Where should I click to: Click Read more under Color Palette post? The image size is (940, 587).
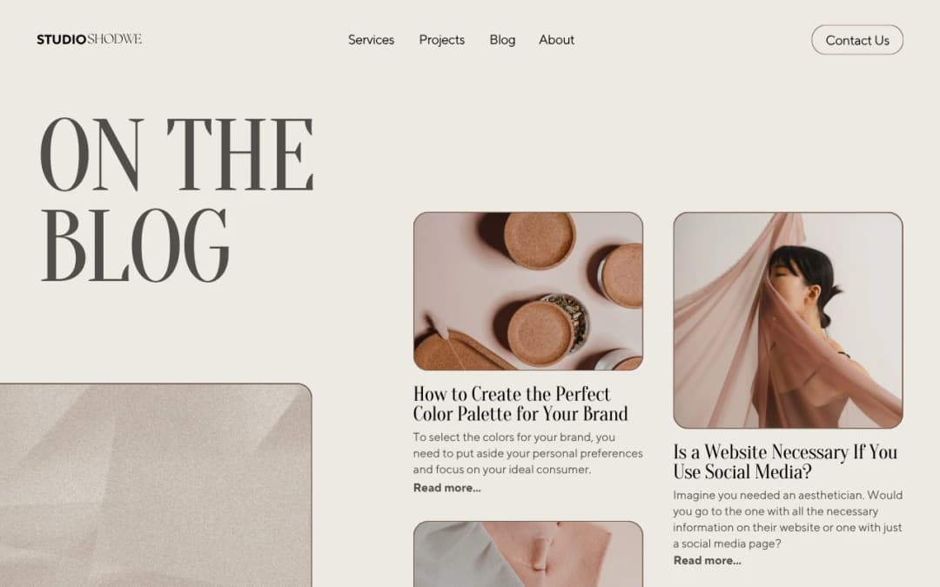(x=446, y=488)
